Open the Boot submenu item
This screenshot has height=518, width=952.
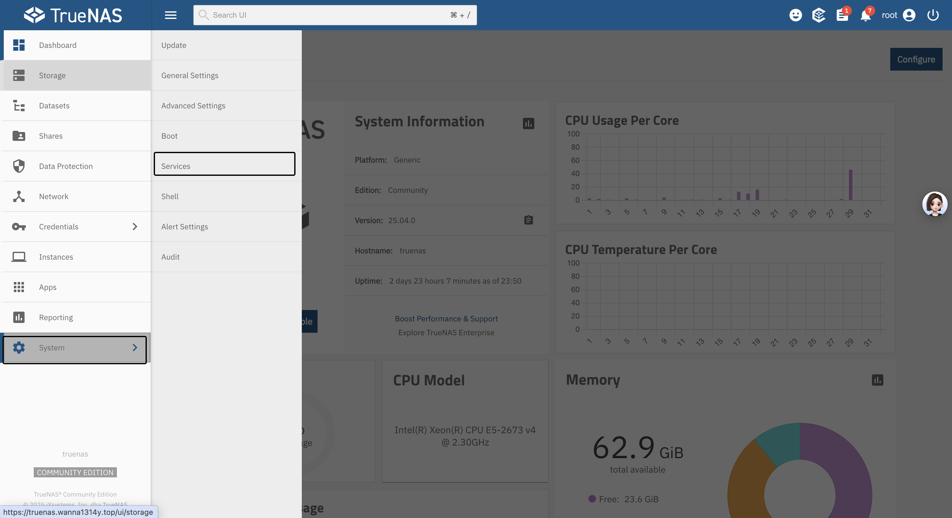226,136
